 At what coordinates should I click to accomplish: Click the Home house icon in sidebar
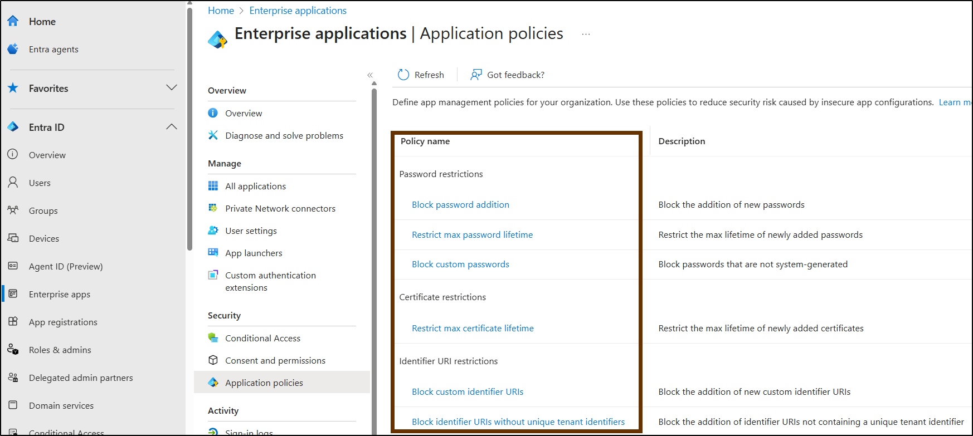tap(13, 21)
